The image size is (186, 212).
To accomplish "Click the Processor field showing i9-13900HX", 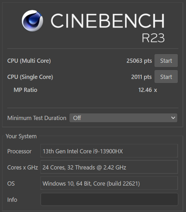I will pyautogui.click(x=109, y=151).
